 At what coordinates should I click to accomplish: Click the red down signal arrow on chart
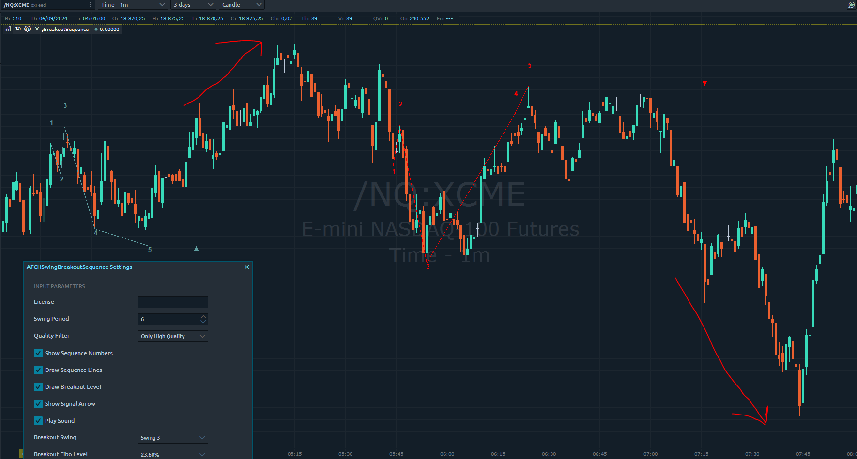(x=704, y=83)
